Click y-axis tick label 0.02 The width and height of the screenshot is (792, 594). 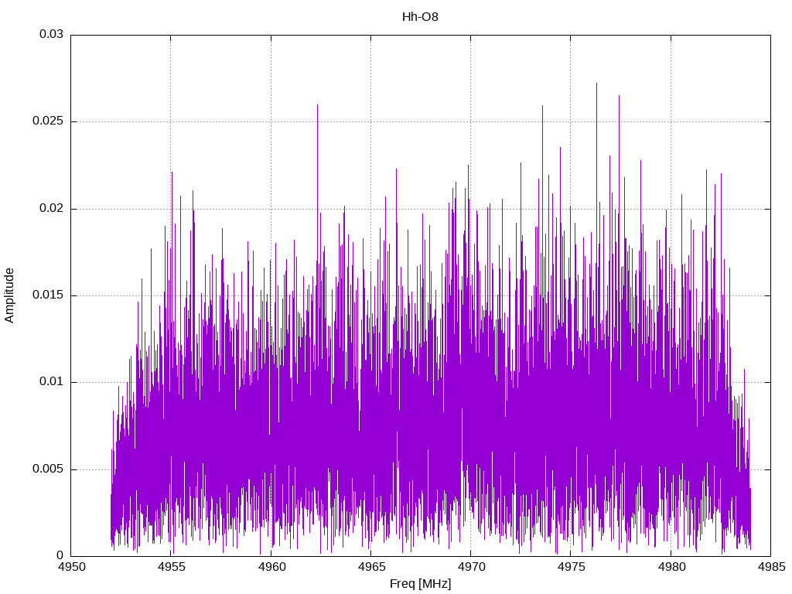click(x=52, y=208)
